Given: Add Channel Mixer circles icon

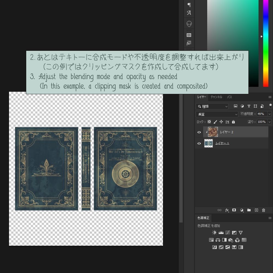Looking at the screenshot, I should [237, 240].
